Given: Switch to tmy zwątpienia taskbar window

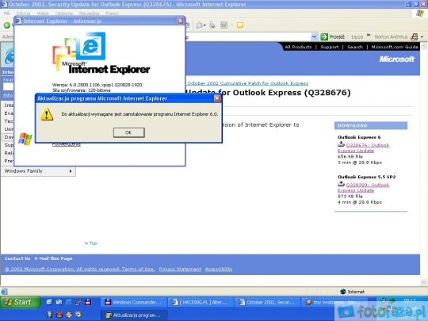Looking at the screenshot, I should click(334, 302).
